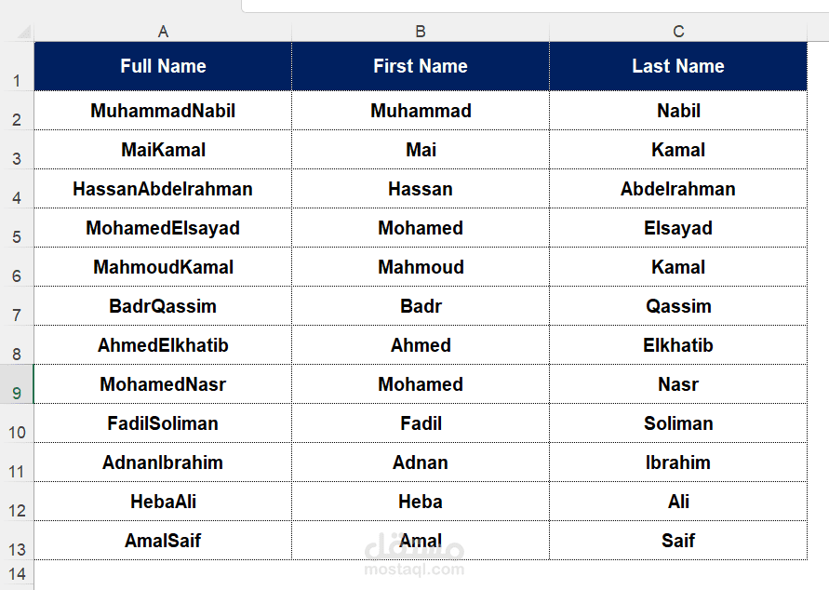Select the Badr first name cell
The height and width of the screenshot is (590, 829).
point(421,306)
